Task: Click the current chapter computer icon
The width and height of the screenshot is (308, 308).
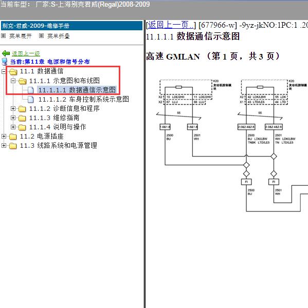Action: tap(5, 62)
